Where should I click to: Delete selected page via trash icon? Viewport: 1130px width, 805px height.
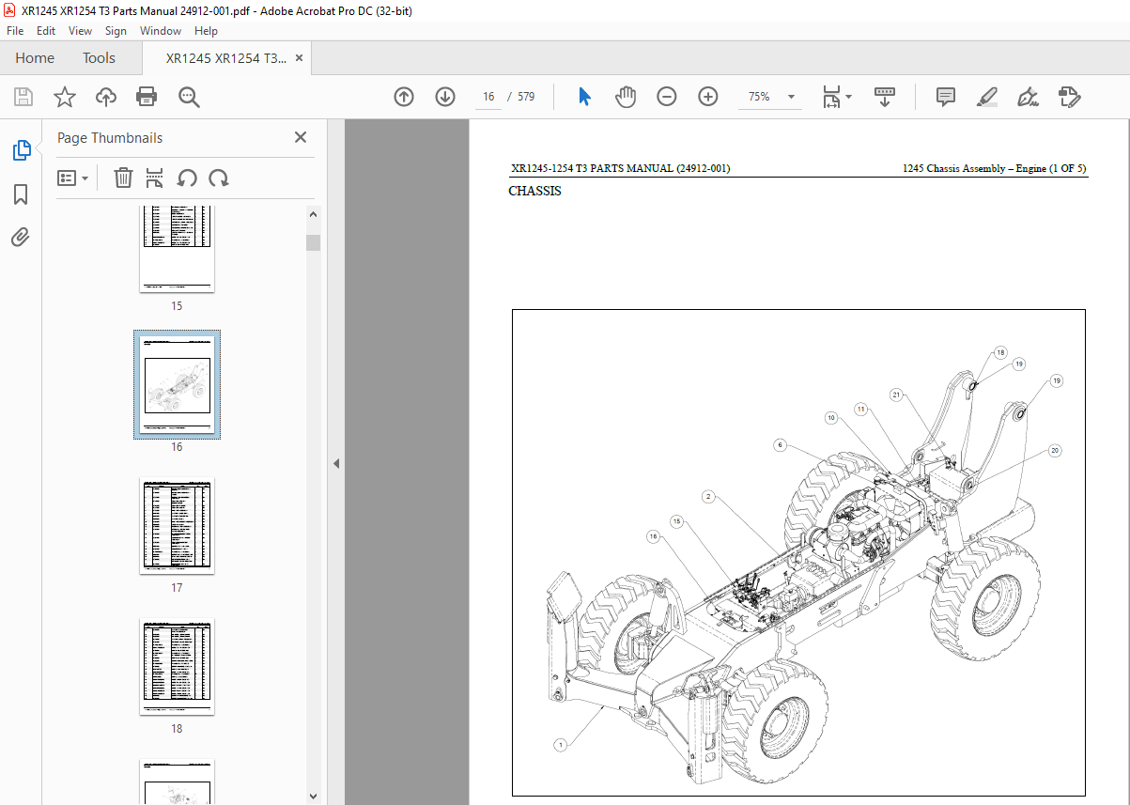[x=123, y=178]
